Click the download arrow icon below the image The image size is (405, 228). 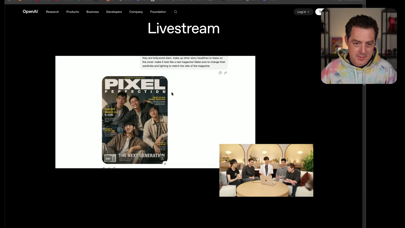[x=165, y=164]
